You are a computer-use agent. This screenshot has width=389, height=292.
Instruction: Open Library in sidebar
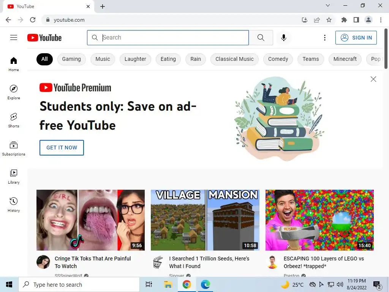pos(14,176)
